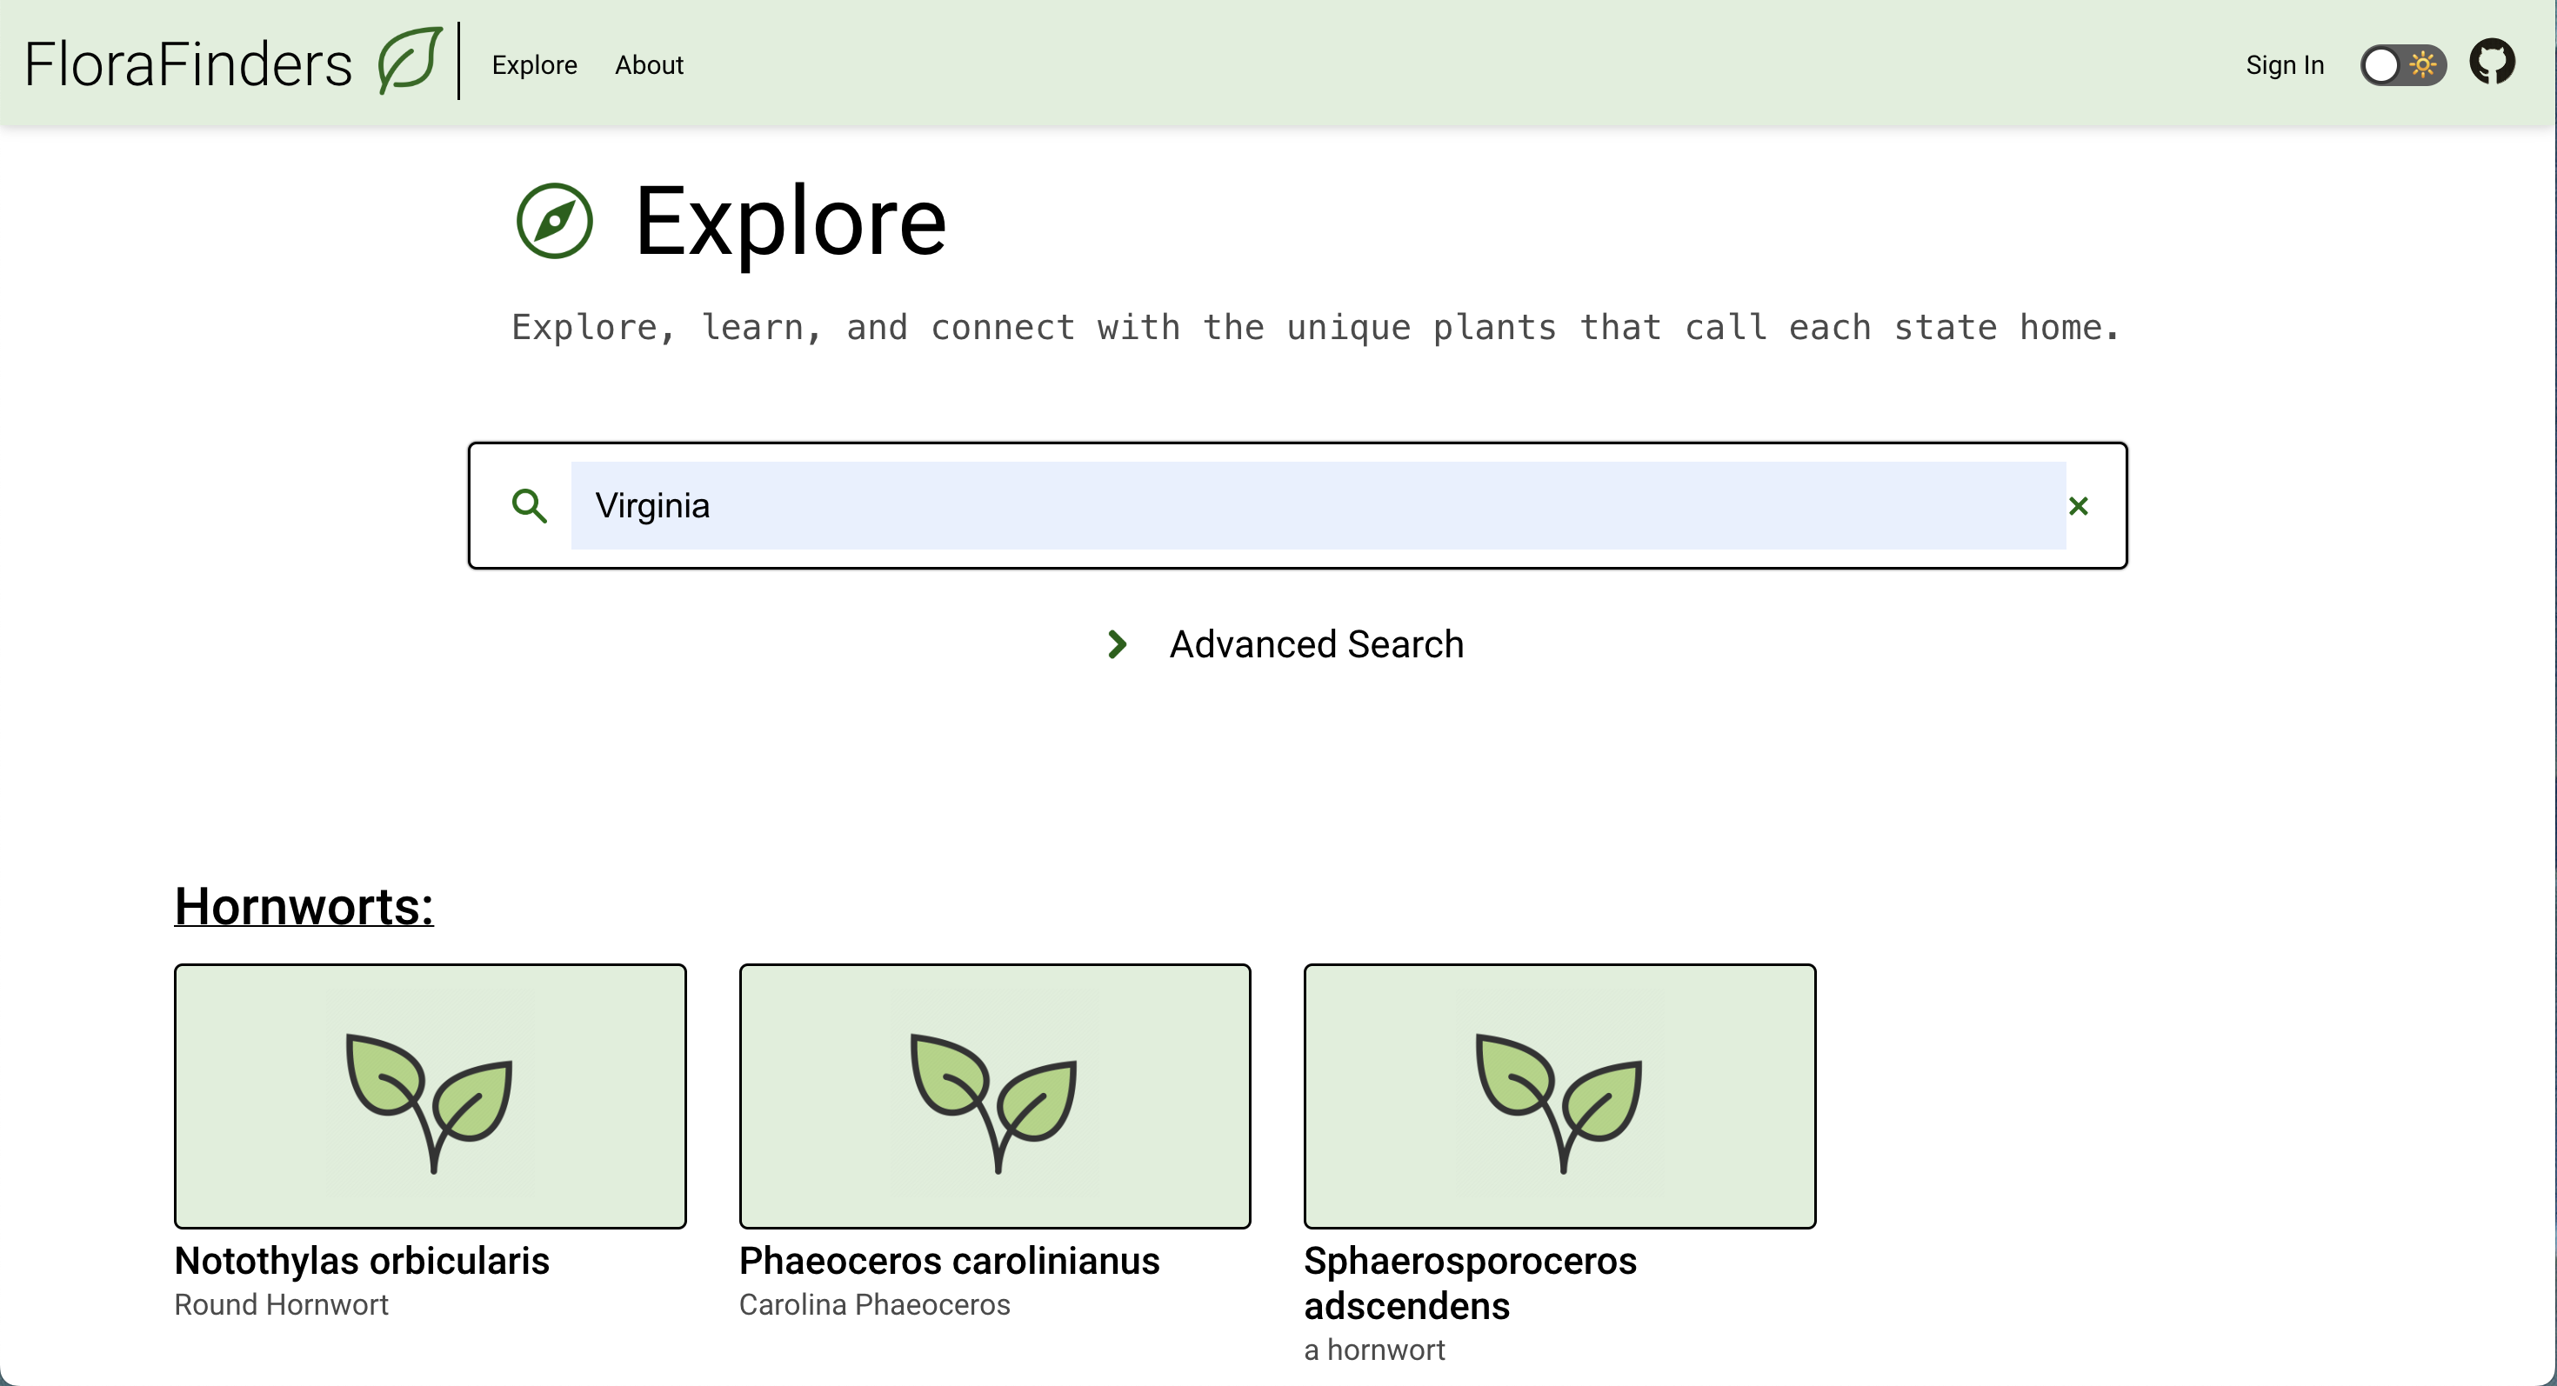The image size is (2557, 1386).
Task: Click inside the Virginia search field
Action: (1318, 506)
